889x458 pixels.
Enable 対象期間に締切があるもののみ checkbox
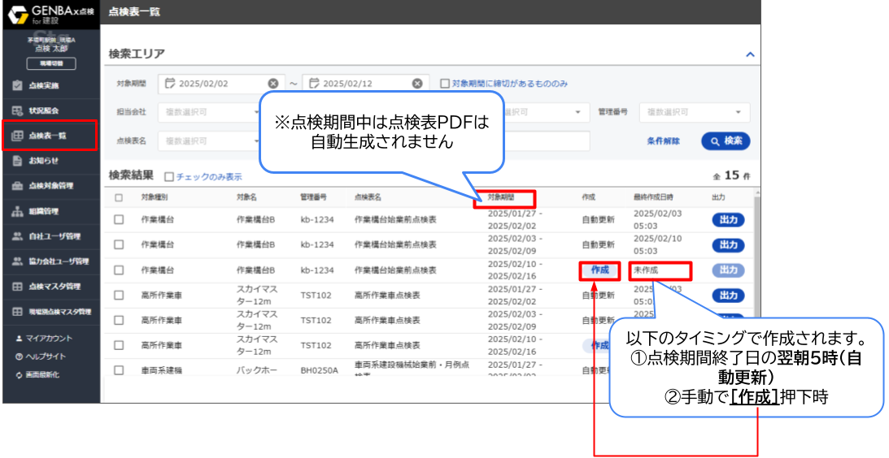click(445, 84)
